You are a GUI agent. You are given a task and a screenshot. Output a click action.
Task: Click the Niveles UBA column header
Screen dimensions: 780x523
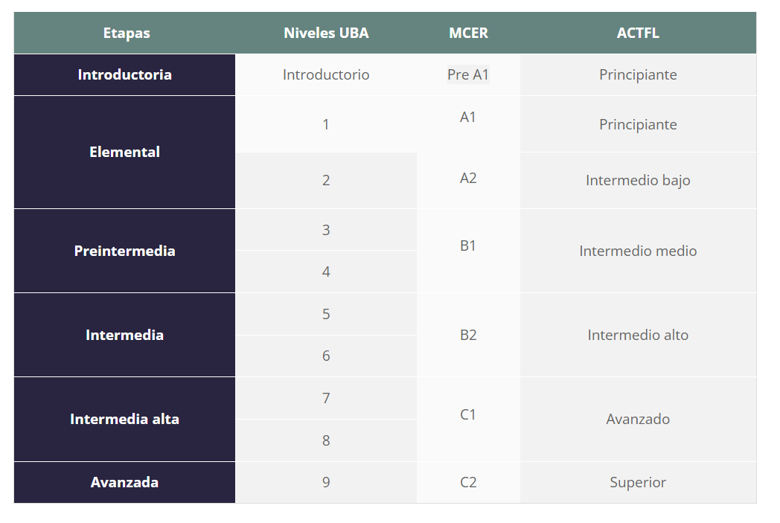pos(326,33)
